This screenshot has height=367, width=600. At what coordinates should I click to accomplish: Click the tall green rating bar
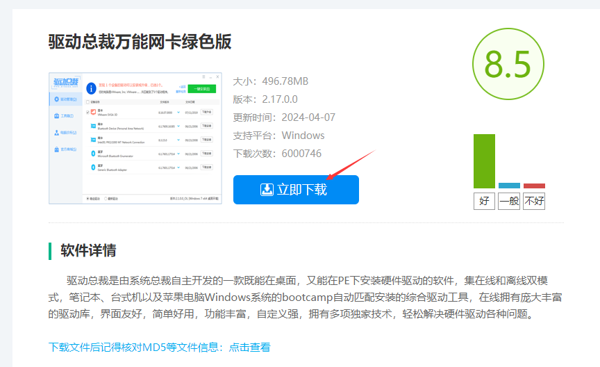484,161
